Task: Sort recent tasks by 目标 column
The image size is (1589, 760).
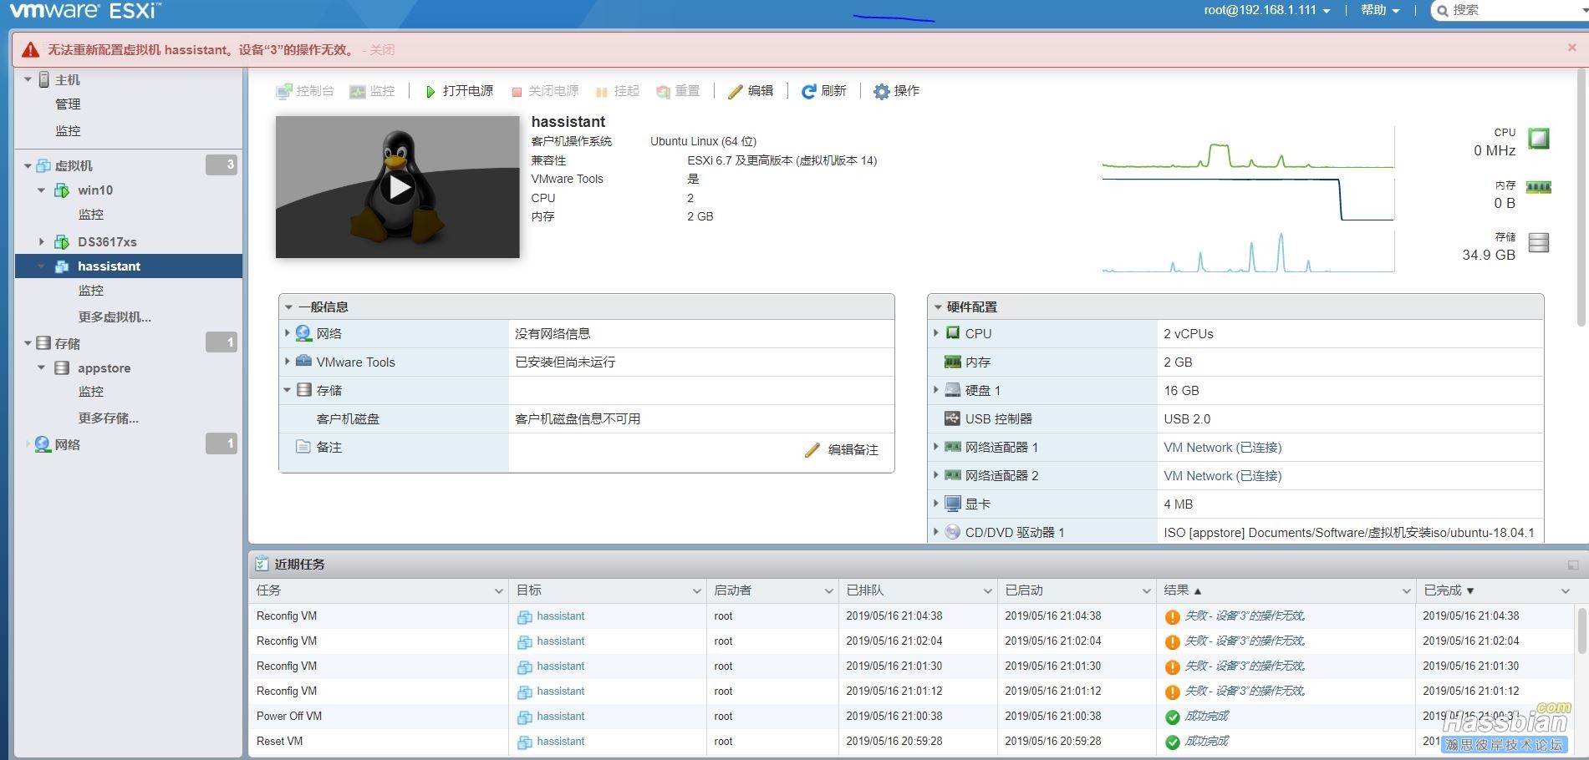Action: point(608,590)
